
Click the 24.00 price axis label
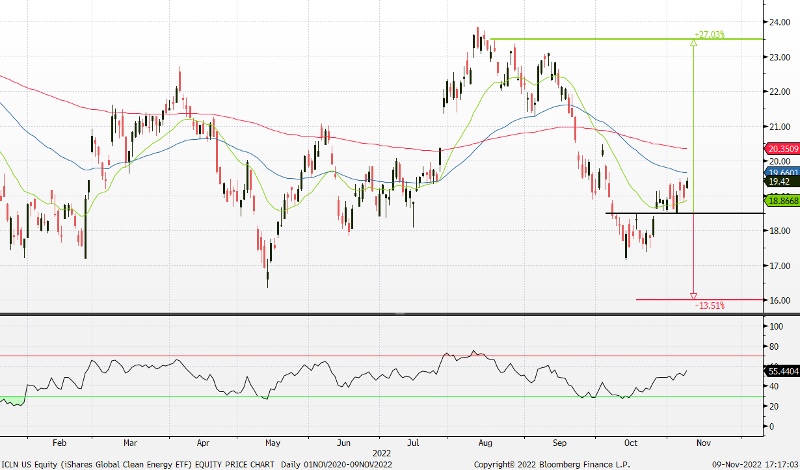(779, 22)
